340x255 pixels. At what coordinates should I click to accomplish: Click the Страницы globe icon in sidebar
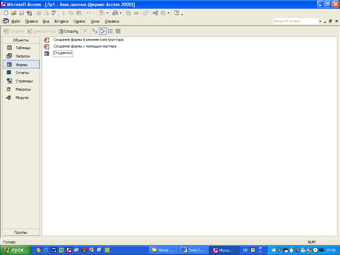click(9, 81)
